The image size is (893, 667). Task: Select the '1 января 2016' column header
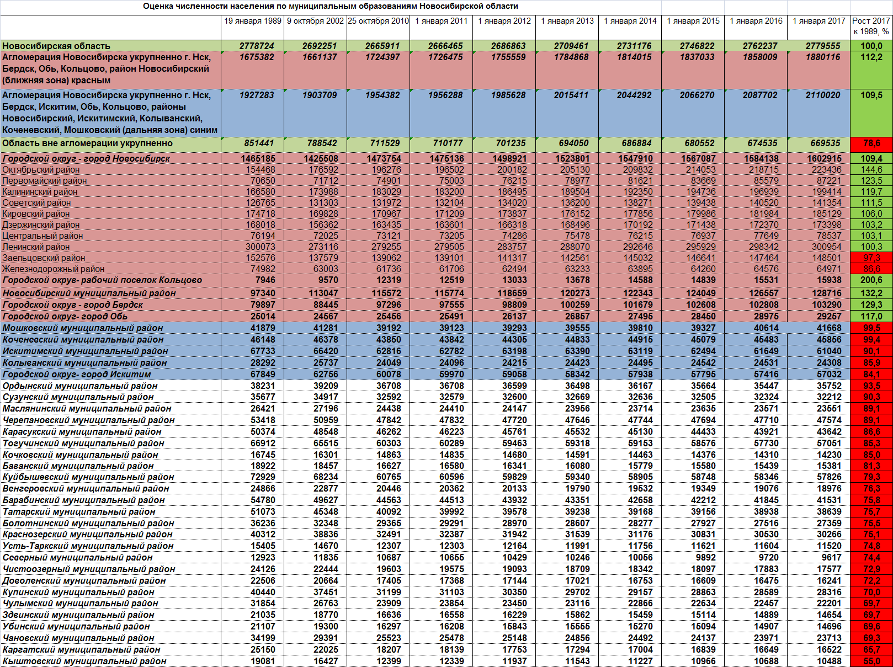[756, 21]
